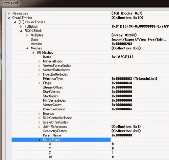Select the PrimitiveType property

53,79
